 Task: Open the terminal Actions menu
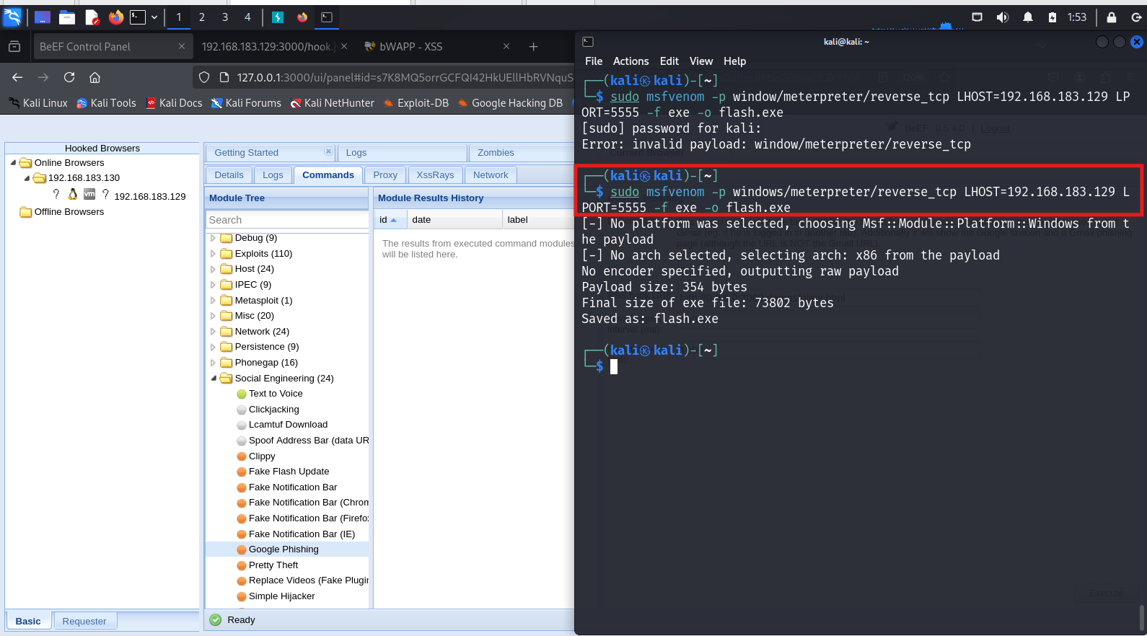(630, 61)
